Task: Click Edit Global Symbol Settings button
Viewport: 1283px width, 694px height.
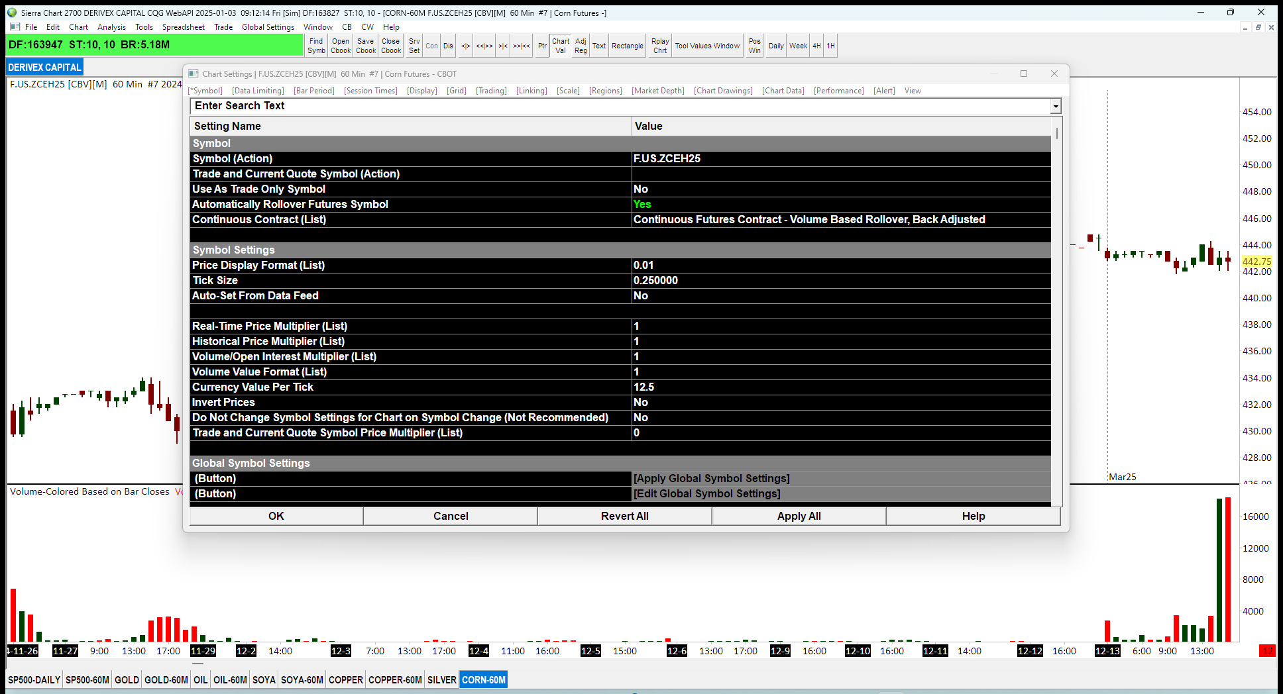Action: click(707, 494)
